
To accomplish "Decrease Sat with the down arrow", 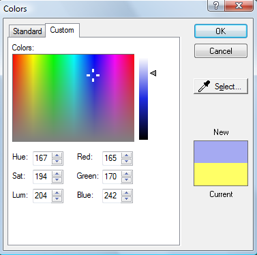I will [57, 180].
